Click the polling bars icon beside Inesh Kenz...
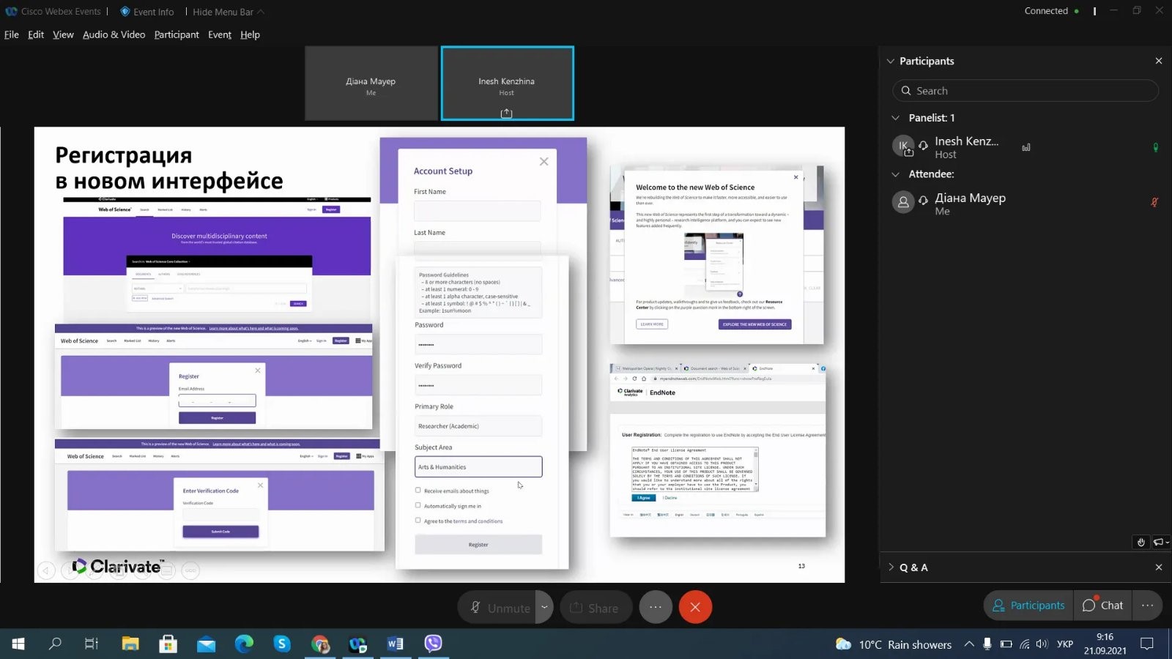The image size is (1172, 659). (x=1026, y=147)
